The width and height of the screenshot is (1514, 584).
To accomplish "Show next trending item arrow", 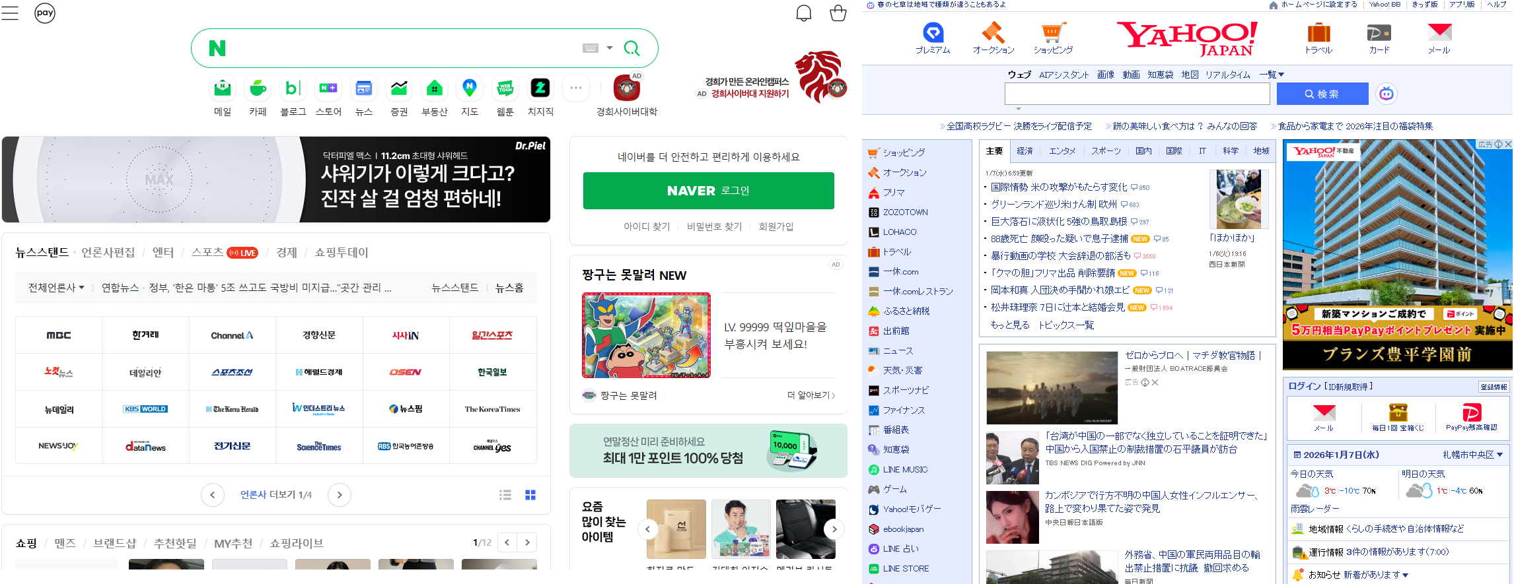I will [x=834, y=529].
